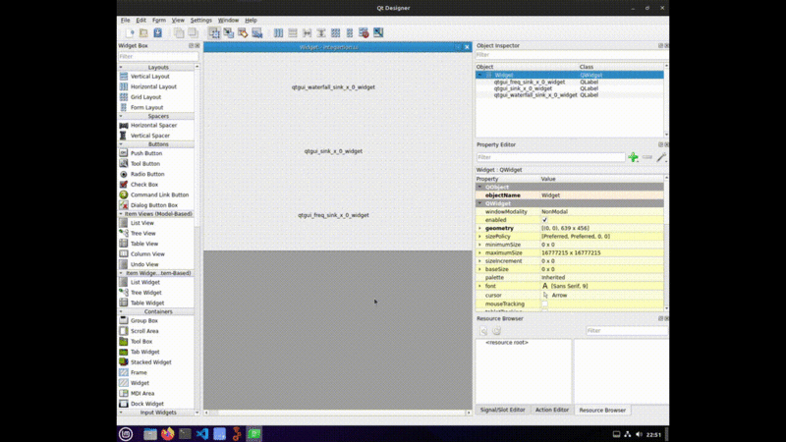This screenshot has width=786, height=442.
Task: Click the Widget Box filter field
Action: coord(158,57)
